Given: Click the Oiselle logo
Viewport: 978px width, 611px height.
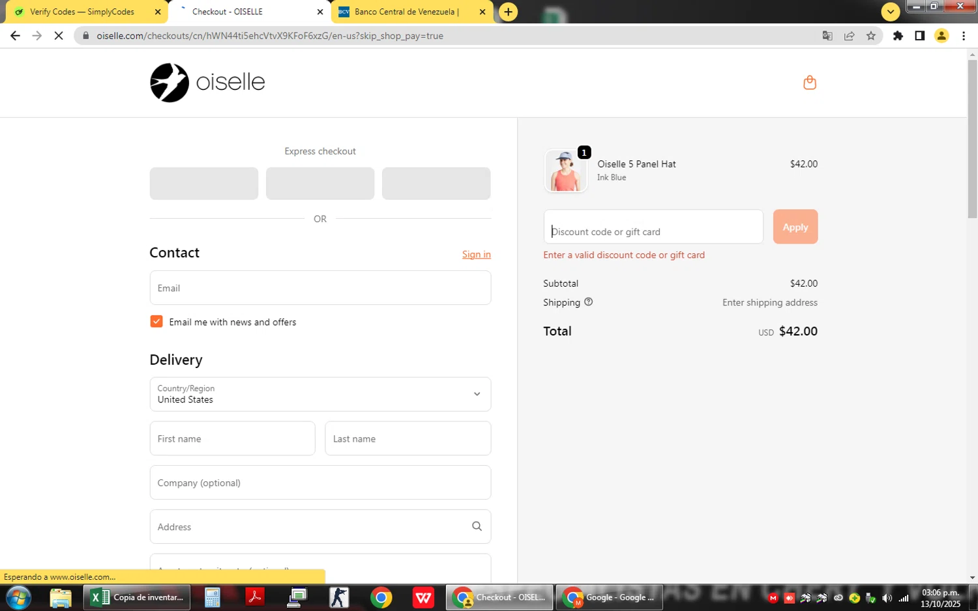Looking at the screenshot, I should tap(207, 83).
